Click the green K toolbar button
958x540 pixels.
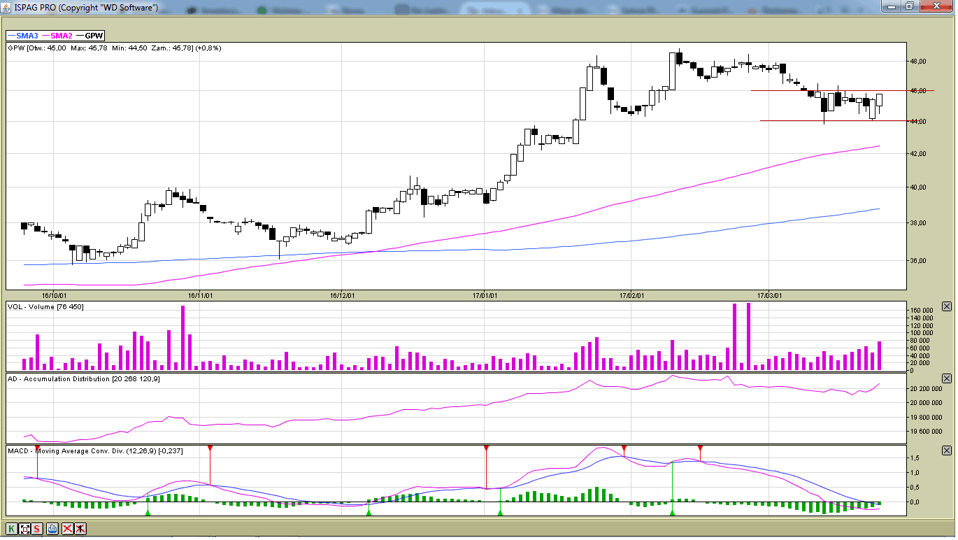coord(12,529)
